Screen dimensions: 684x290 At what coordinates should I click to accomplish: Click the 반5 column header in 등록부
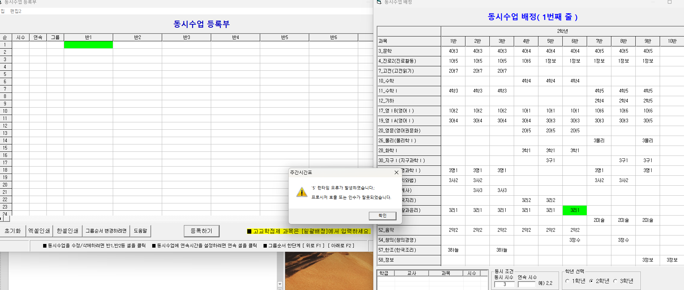coord(285,37)
